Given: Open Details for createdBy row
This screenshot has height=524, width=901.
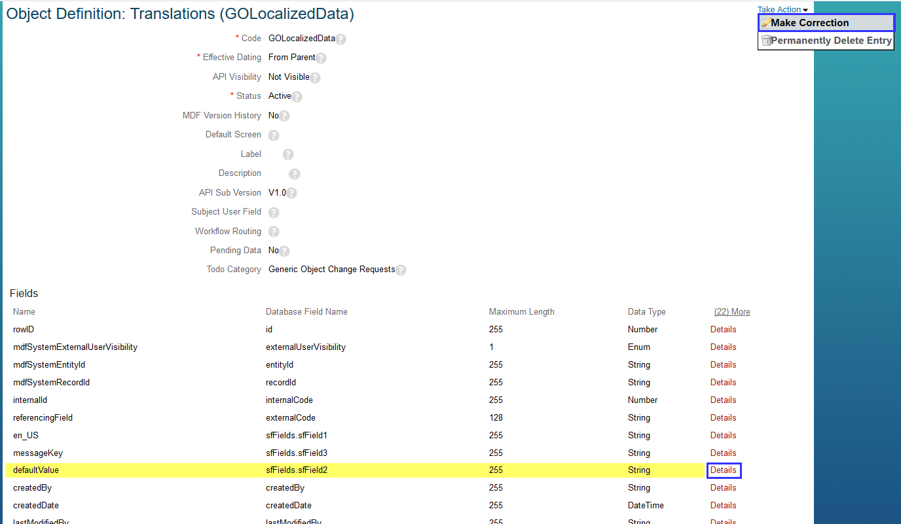Looking at the screenshot, I should click(724, 488).
